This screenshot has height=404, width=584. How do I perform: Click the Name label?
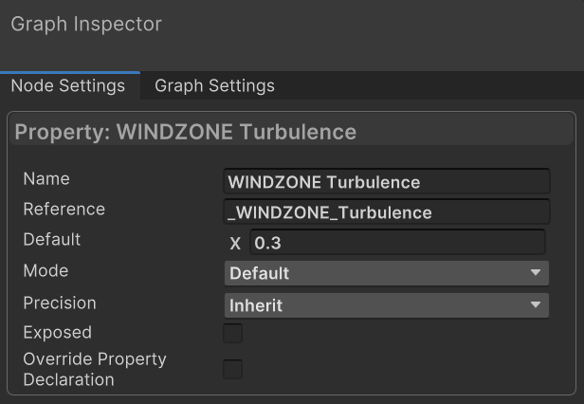pos(46,178)
